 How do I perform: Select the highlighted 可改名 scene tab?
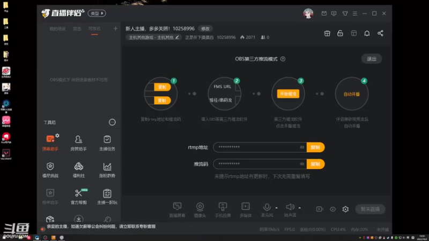94,29
